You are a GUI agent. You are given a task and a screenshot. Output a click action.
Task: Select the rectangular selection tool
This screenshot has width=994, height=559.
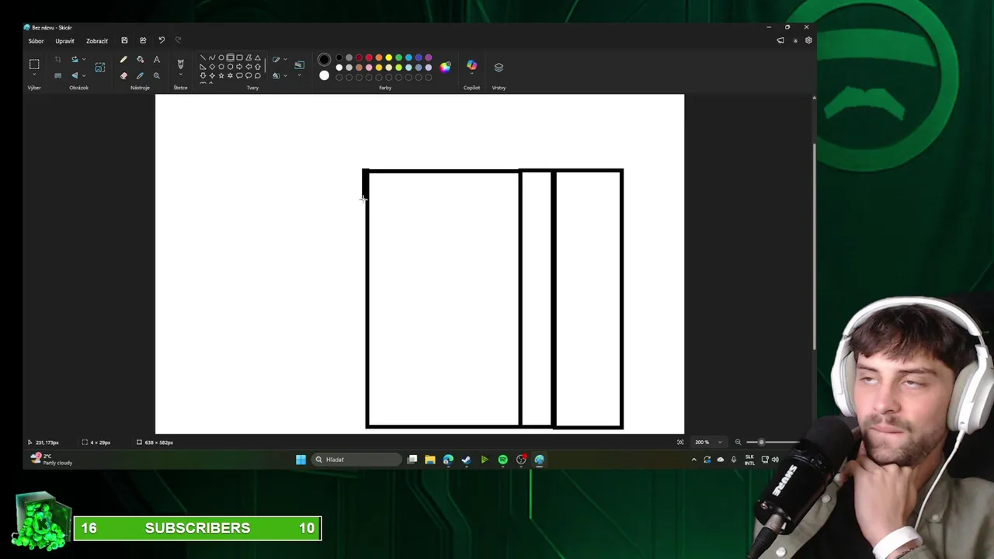[x=34, y=64]
